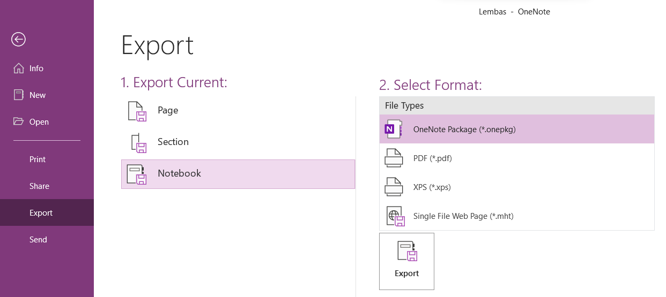Choose Notebook as export scope
The width and height of the screenshot is (666, 297).
pos(238,174)
